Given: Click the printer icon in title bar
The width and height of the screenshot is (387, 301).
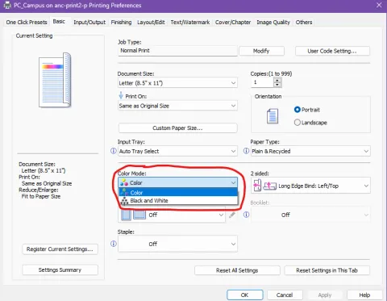Looking at the screenshot, I should pos(7,5).
